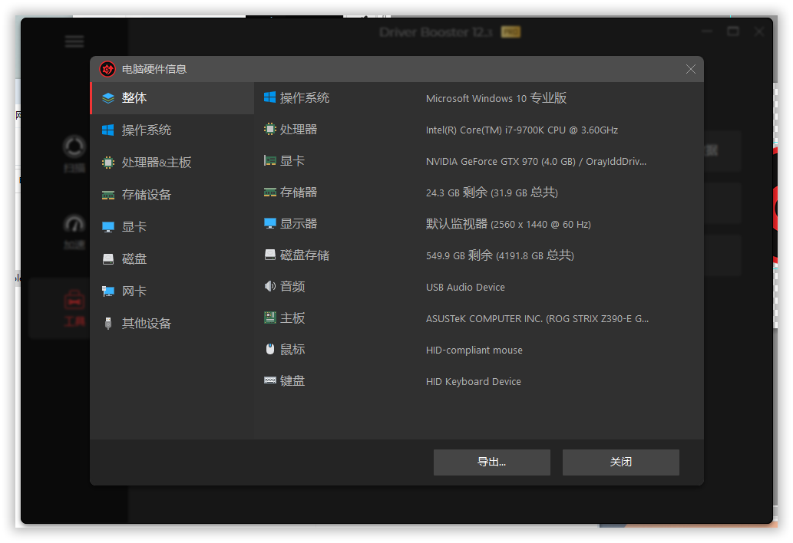Click the 显示器 label in main list
793x543 pixels.
pyautogui.click(x=299, y=223)
